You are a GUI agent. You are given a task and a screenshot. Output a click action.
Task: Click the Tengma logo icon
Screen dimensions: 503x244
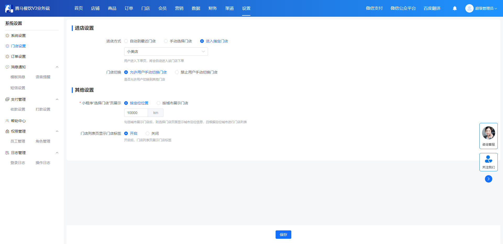point(9,8)
